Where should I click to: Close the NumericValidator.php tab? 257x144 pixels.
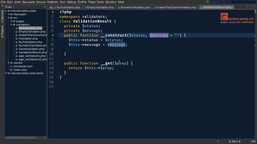pyautogui.click(x=152, y=7)
